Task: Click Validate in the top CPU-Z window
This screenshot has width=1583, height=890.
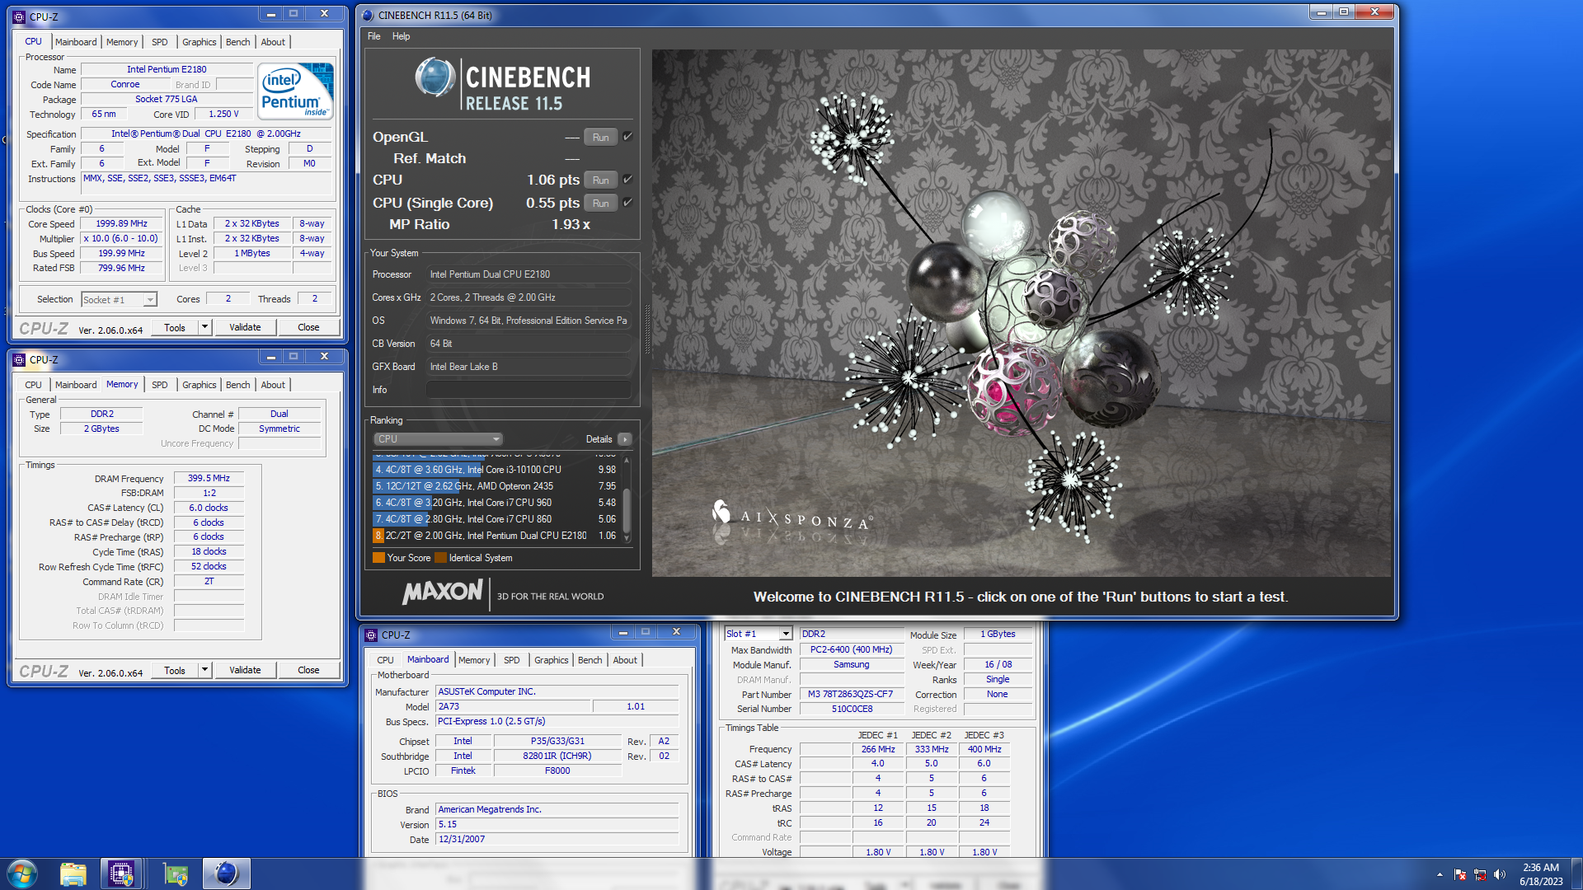Action: [245, 327]
